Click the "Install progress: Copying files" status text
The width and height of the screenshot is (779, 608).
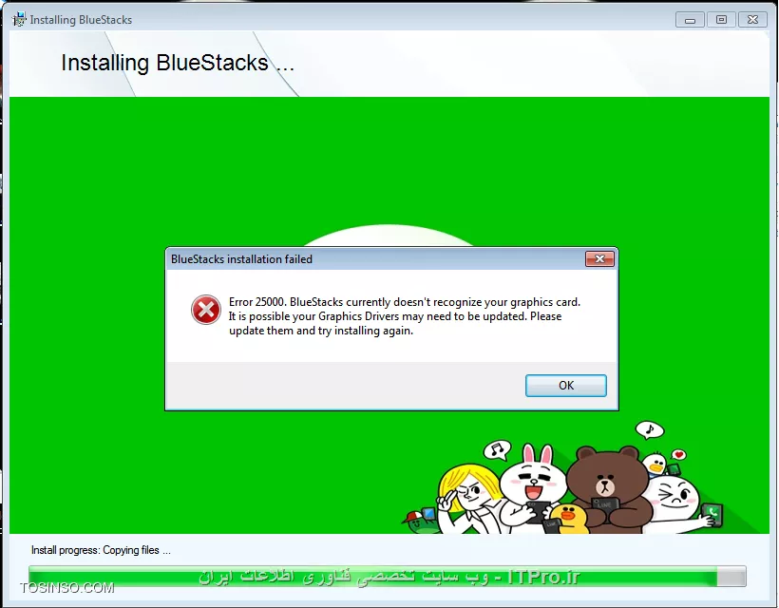click(x=101, y=550)
